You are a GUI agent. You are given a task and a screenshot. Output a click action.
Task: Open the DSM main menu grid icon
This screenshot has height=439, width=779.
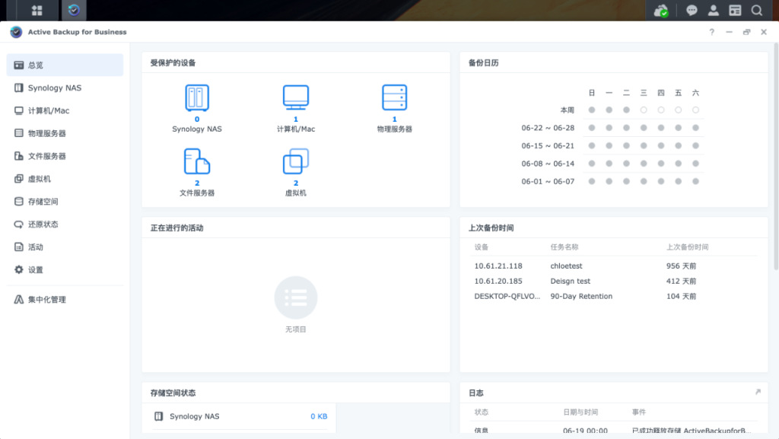point(37,11)
